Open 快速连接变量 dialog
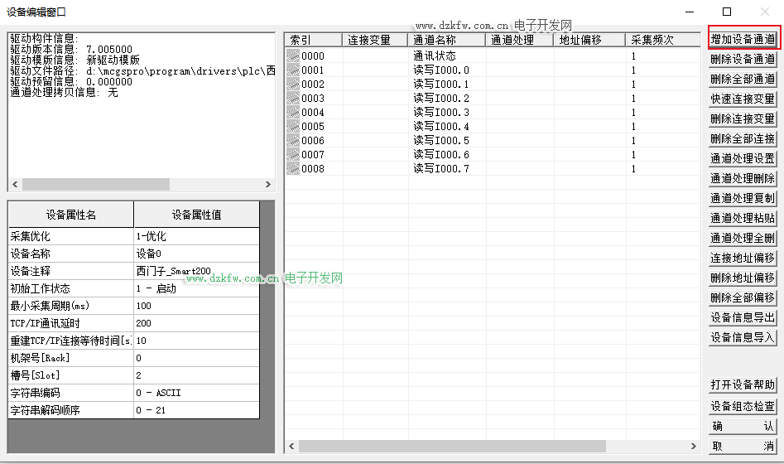 click(743, 99)
